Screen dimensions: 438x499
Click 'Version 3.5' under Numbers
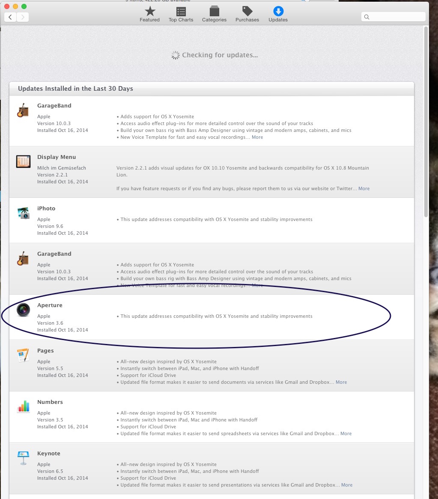[x=50, y=420]
